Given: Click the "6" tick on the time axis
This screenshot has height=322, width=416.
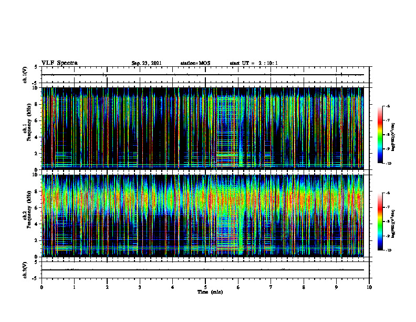Looking at the screenshot, I should tap(238, 287).
